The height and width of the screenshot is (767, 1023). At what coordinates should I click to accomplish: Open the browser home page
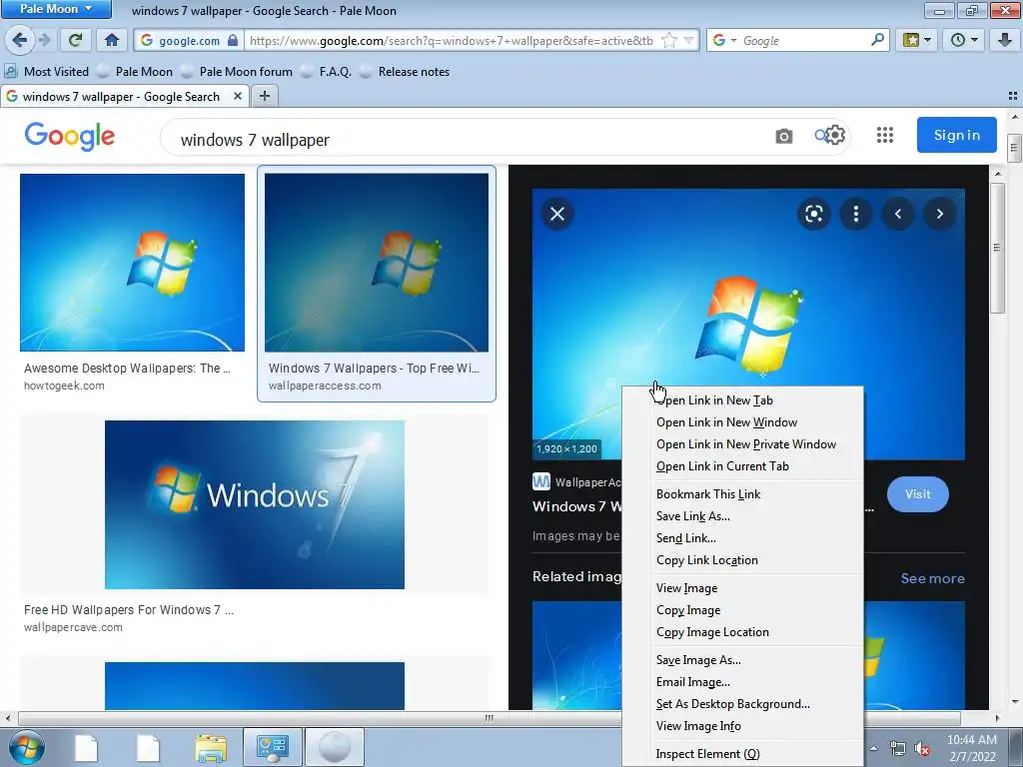point(112,40)
